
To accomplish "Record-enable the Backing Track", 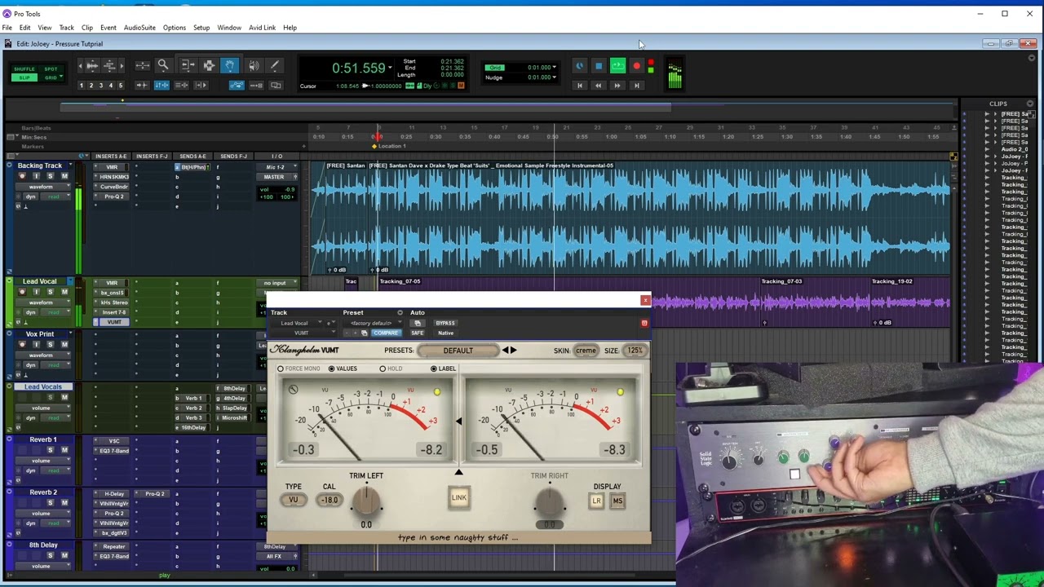I will pyautogui.click(x=22, y=176).
